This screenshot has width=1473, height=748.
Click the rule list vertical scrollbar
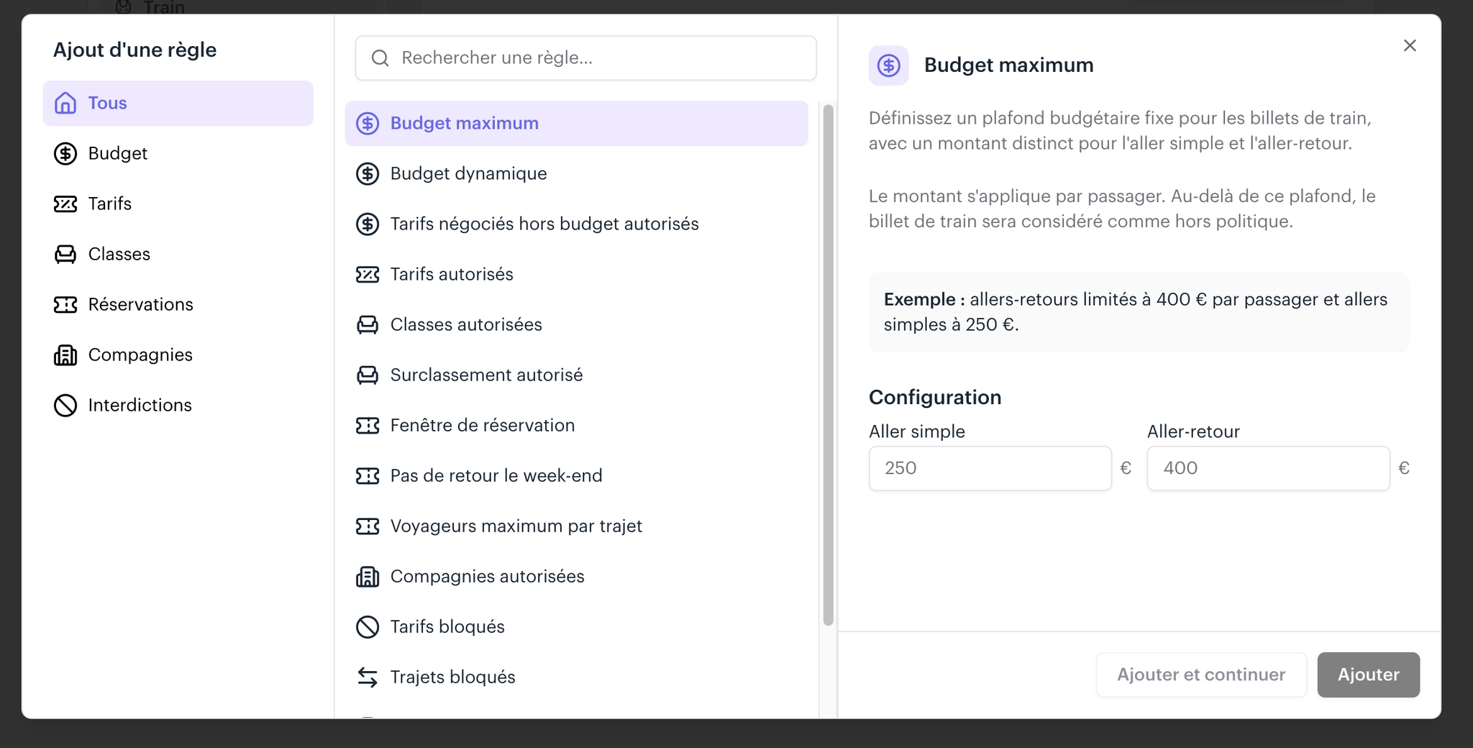click(x=828, y=365)
